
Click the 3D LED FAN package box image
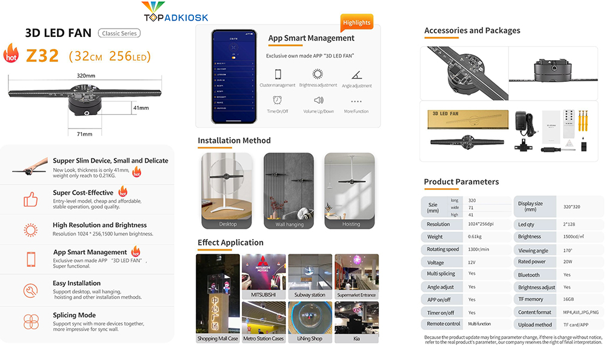pos(468,120)
